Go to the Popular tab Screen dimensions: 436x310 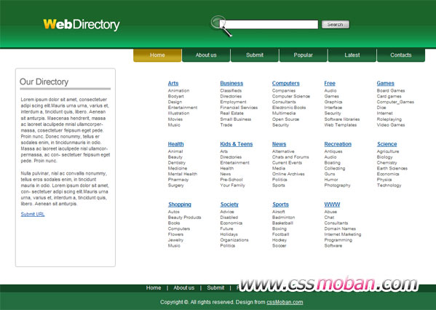[304, 55]
